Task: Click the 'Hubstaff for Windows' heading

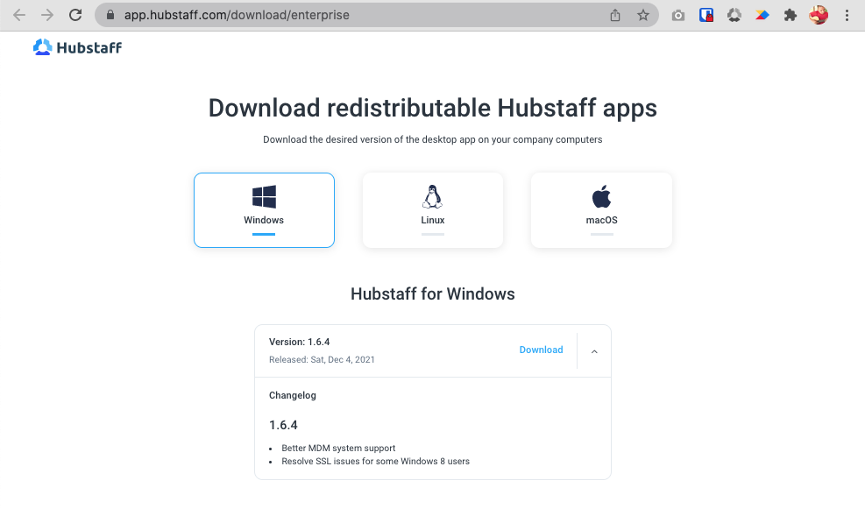Action: tap(433, 294)
